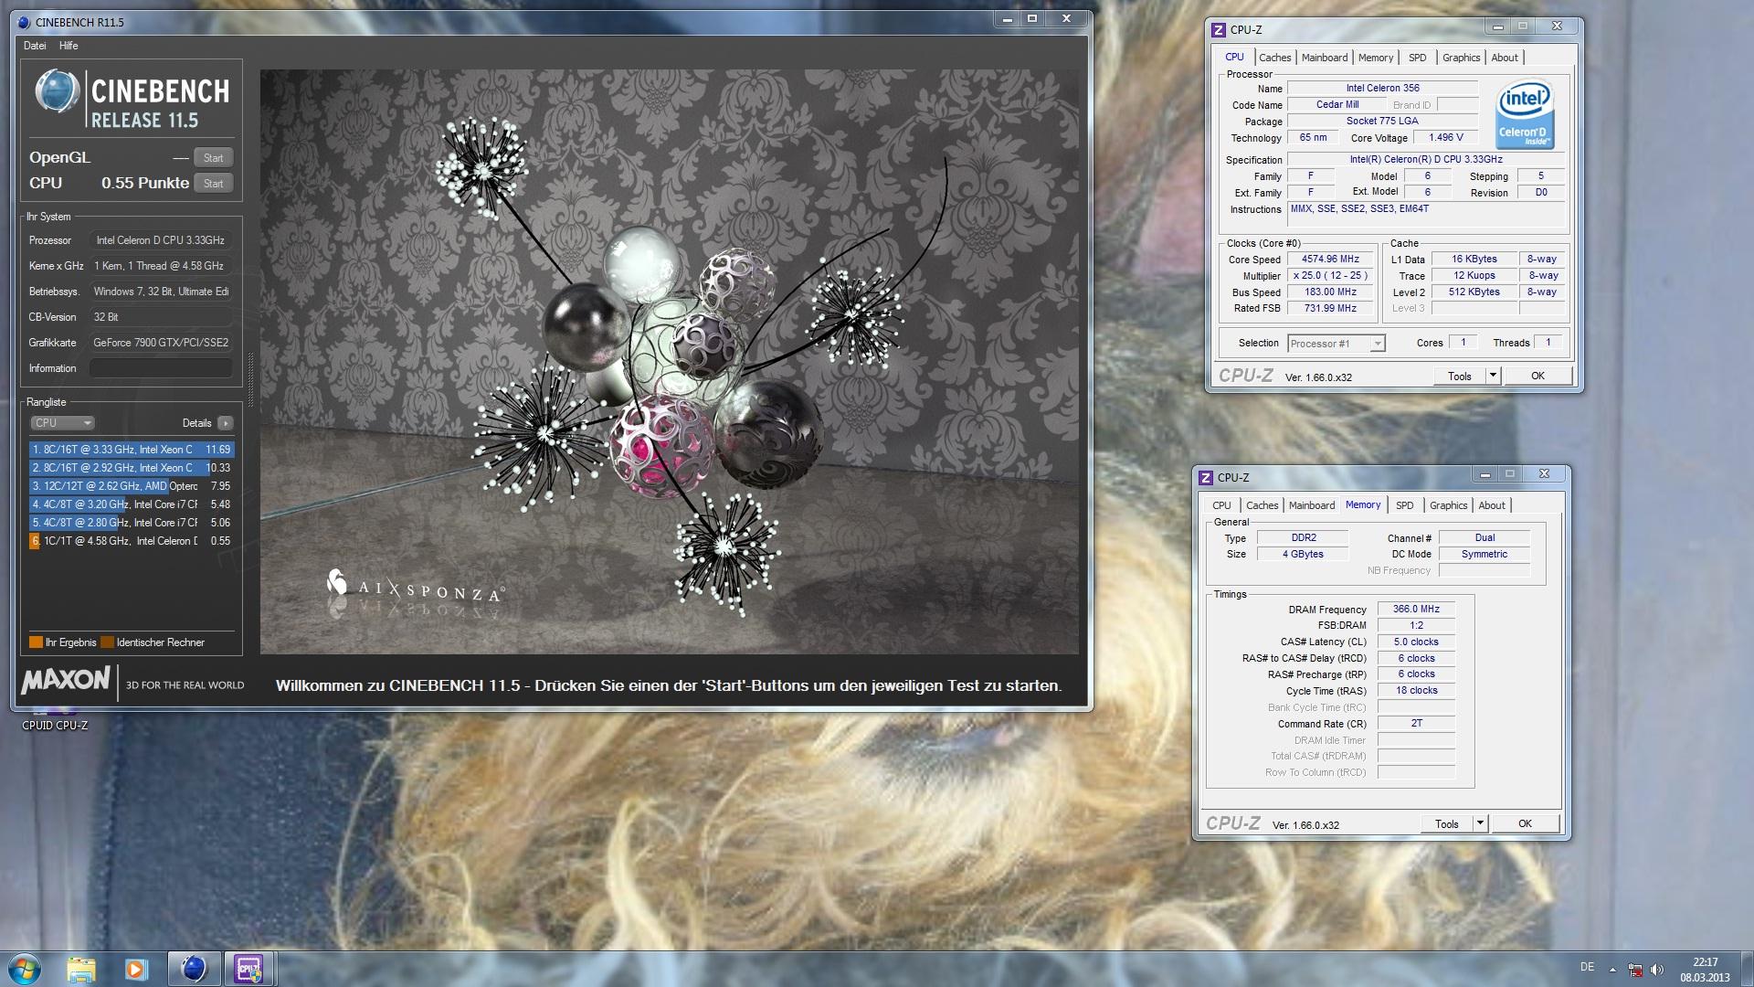Select ranking entry 12C/12T AMD Opteron
The height and width of the screenshot is (987, 1754).
click(132, 486)
